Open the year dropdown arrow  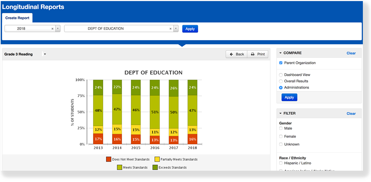point(58,29)
